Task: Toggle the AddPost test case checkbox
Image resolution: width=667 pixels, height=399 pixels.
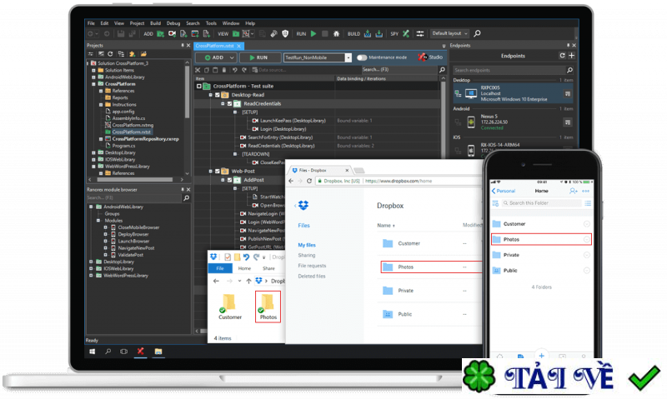Action: [x=230, y=180]
